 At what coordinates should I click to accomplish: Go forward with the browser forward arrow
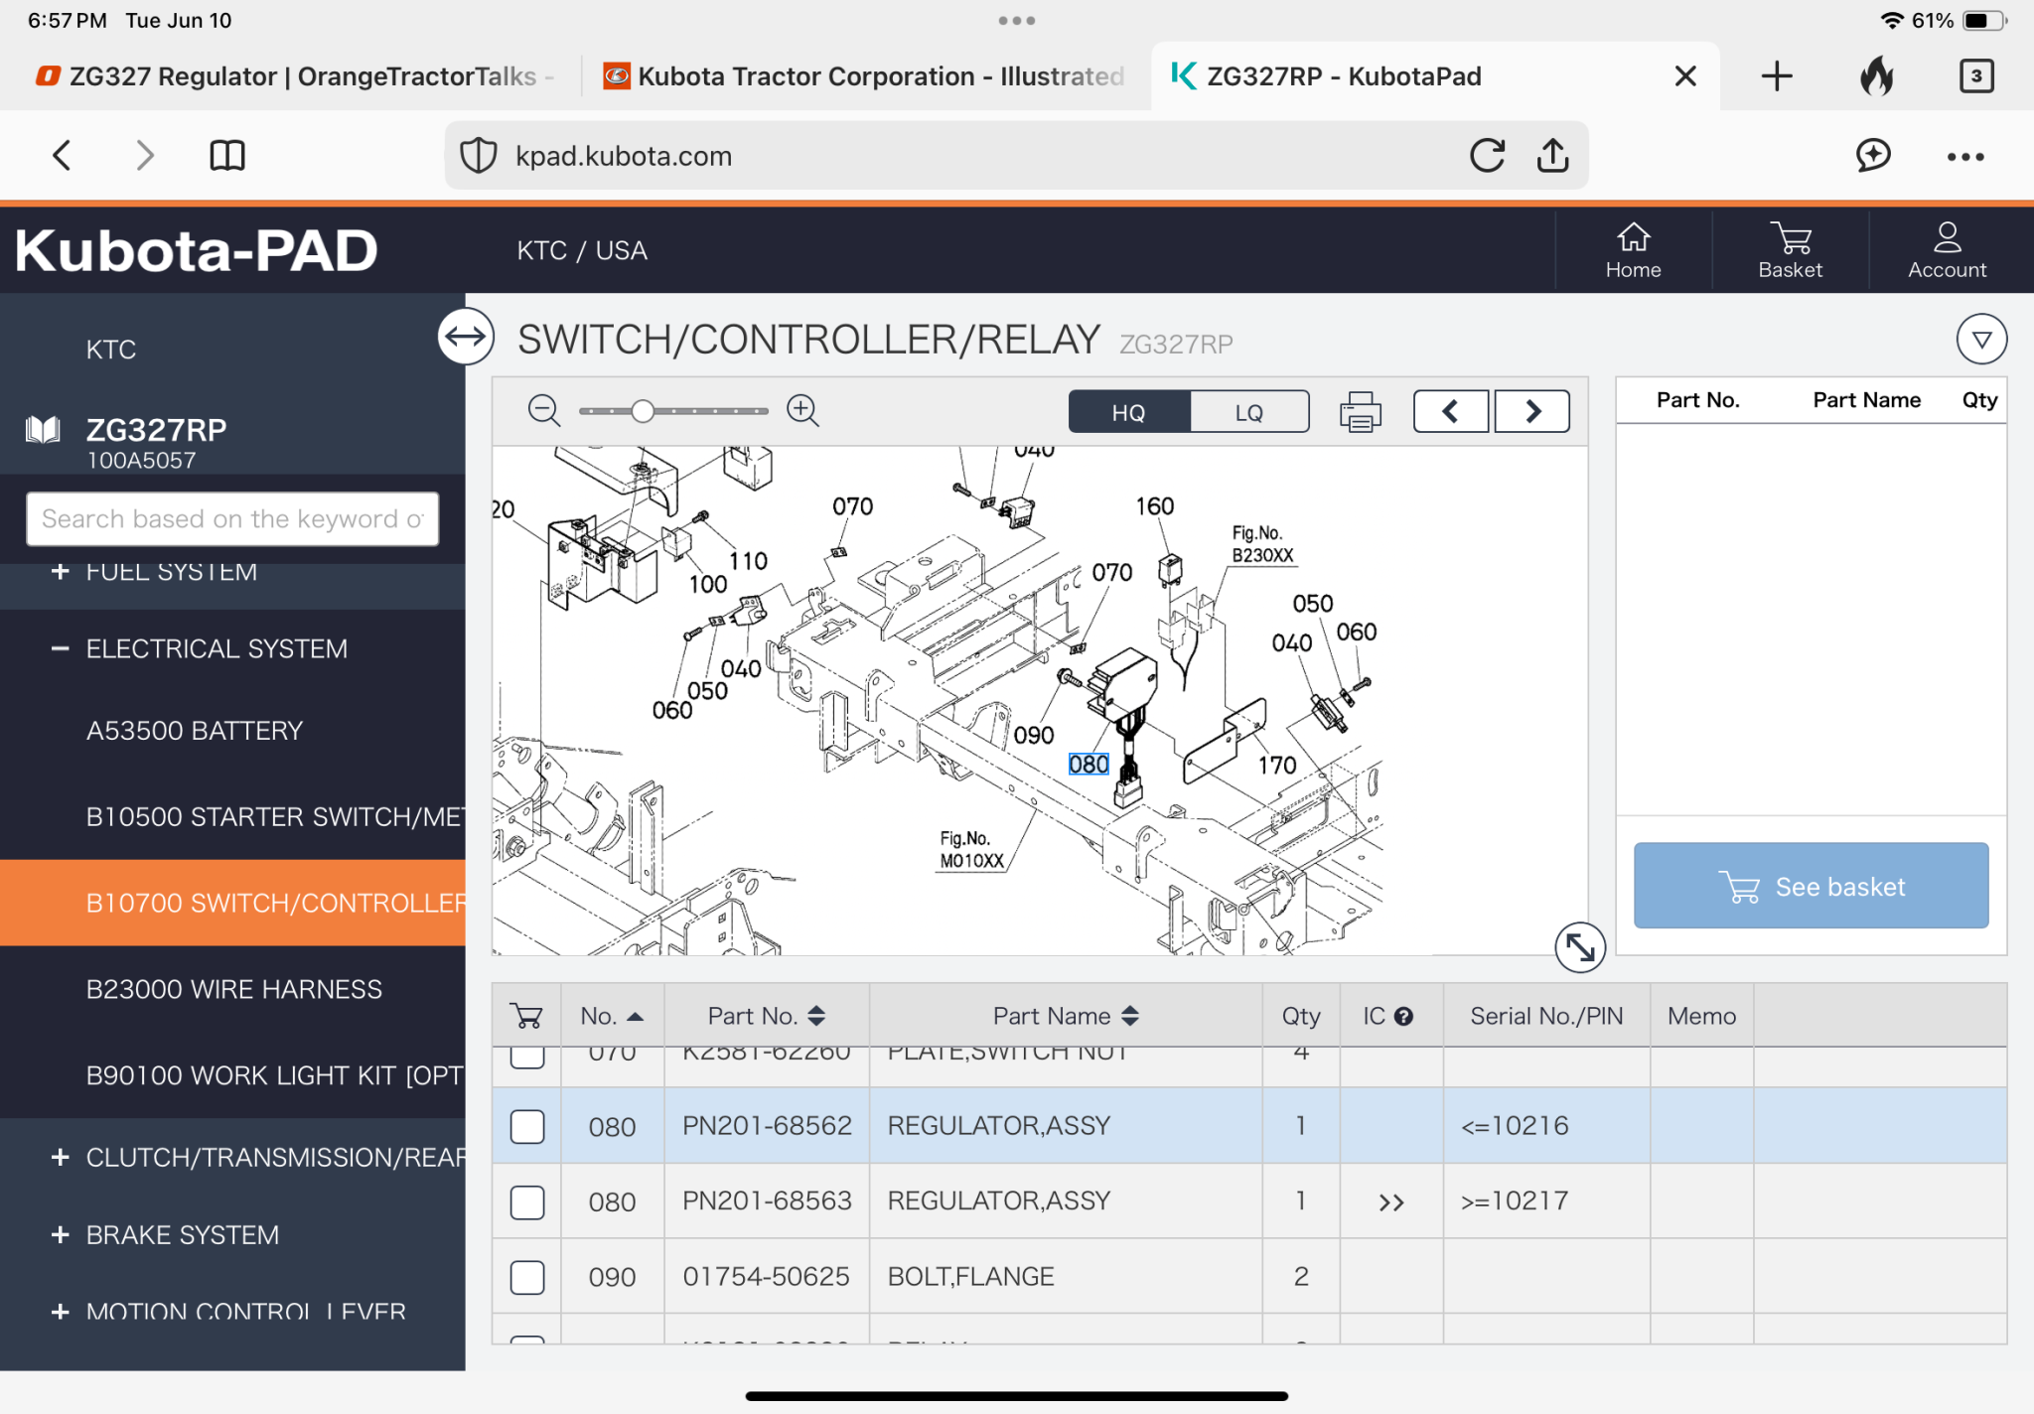pyautogui.click(x=145, y=155)
